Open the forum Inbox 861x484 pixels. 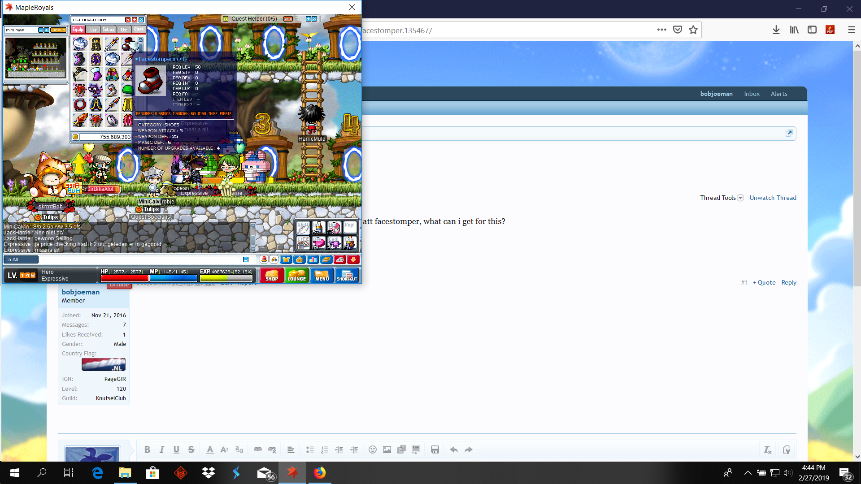point(752,94)
